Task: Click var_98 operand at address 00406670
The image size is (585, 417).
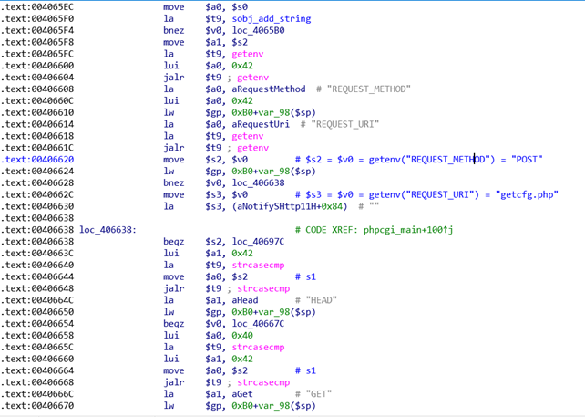Action: click(x=276, y=406)
